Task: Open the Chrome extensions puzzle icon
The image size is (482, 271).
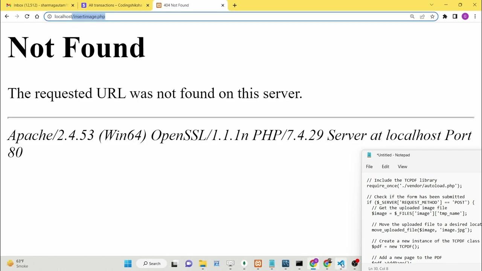Action: point(445,17)
